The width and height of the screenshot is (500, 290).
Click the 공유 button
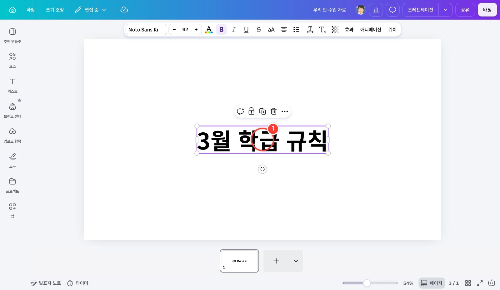click(x=465, y=10)
